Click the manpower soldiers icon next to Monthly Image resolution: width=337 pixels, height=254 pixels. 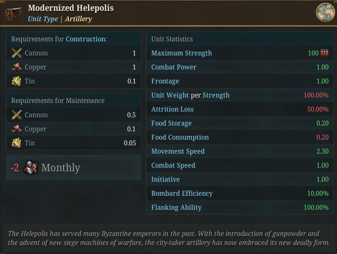point(31,167)
